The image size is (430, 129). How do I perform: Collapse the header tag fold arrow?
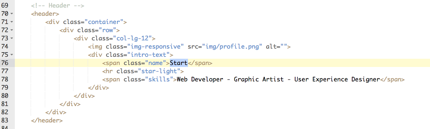pos(12,14)
